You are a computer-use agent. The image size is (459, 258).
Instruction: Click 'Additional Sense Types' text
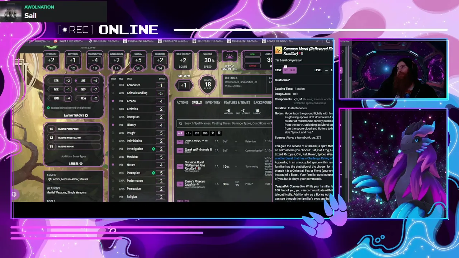pos(74,156)
